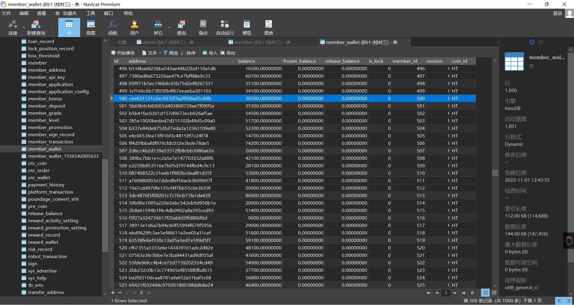Open the 窗口 menu
Image resolution: width=574 pixels, height=305 pixels.
pyautogui.click(x=108, y=13)
